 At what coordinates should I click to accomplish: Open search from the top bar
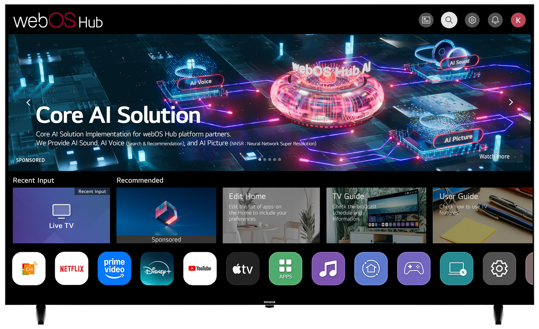tap(449, 20)
